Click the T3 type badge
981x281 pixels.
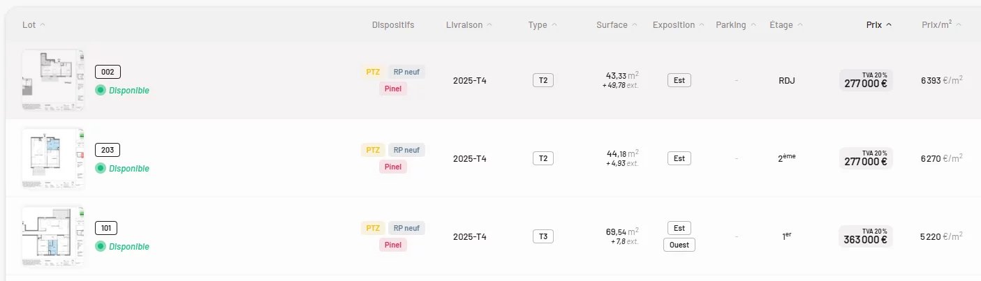(543, 236)
